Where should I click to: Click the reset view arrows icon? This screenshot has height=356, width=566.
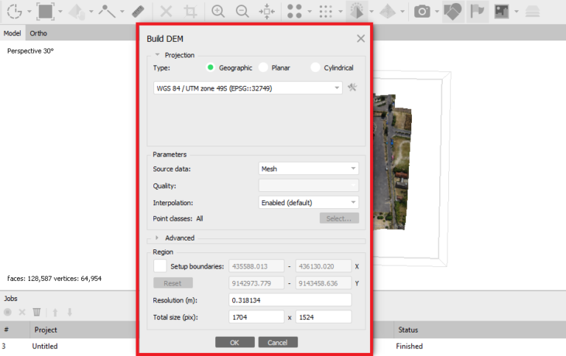pyautogui.click(x=268, y=12)
